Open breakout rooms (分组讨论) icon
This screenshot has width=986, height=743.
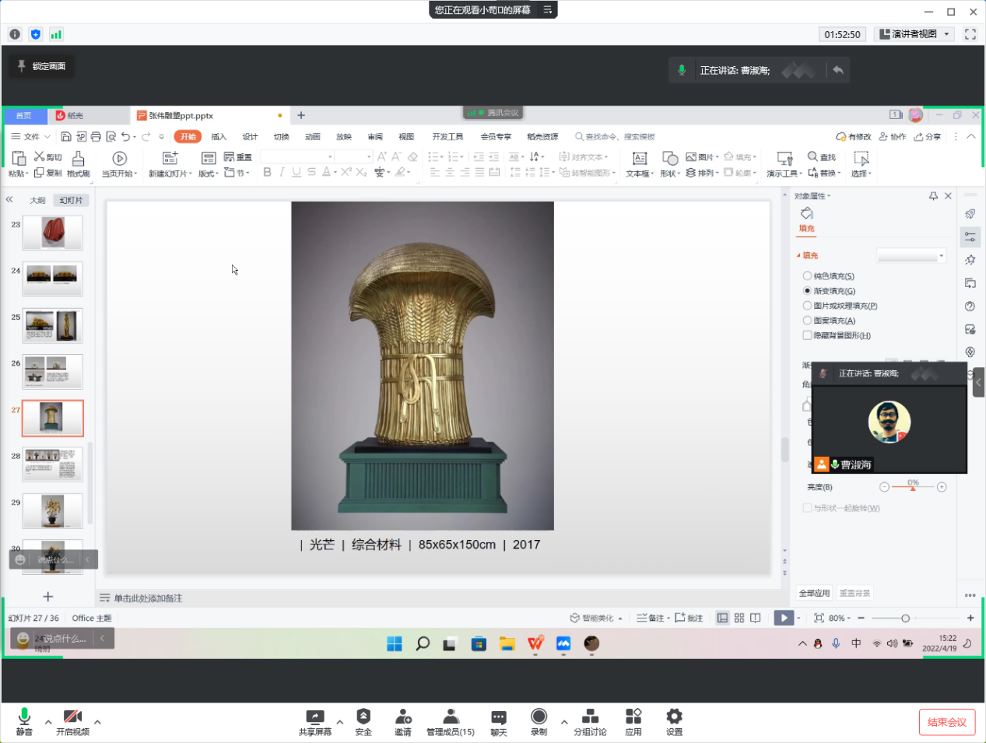pos(590,717)
